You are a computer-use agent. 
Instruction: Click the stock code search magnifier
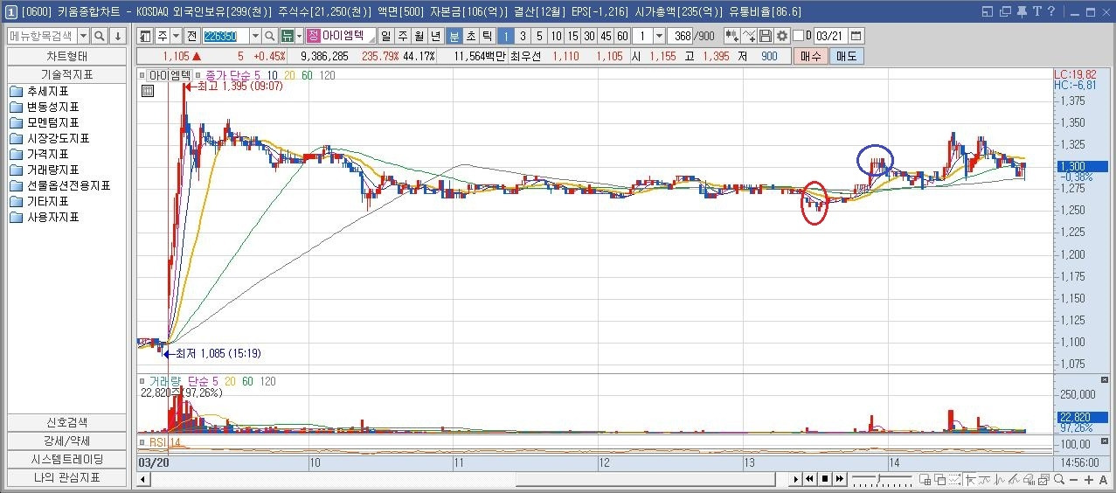coord(272,36)
